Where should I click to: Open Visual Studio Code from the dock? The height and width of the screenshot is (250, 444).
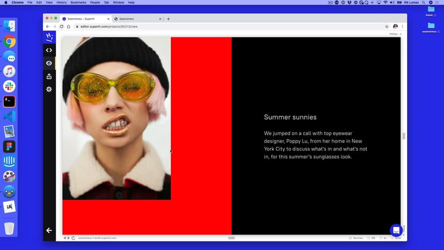pos(9,116)
